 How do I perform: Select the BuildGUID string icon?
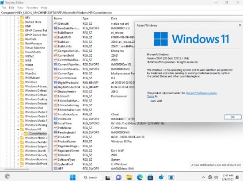point(56,37)
